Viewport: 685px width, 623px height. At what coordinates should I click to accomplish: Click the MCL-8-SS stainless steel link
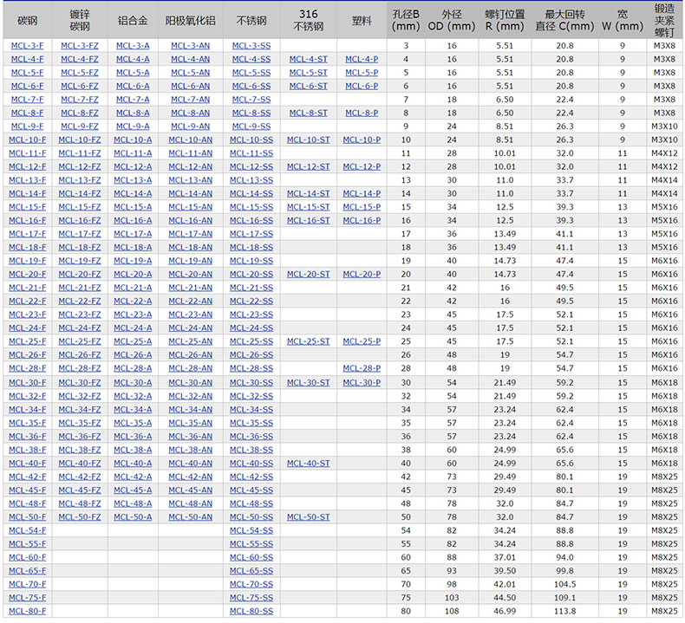[251, 113]
